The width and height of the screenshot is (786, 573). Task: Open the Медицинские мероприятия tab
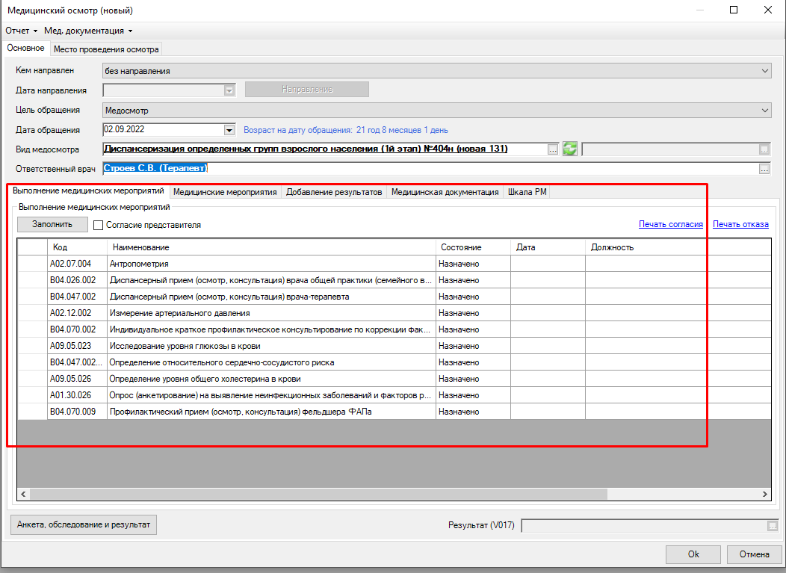click(x=225, y=192)
